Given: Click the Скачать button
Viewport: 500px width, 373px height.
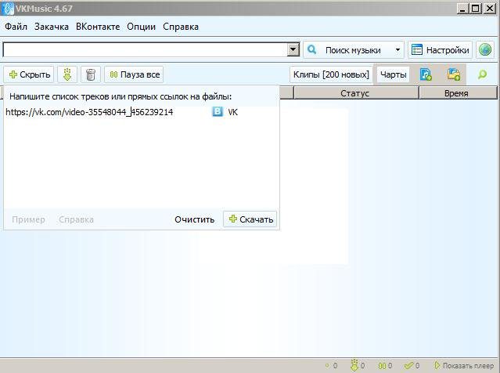Looking at the screenshot, I should [x=250, y=219].
